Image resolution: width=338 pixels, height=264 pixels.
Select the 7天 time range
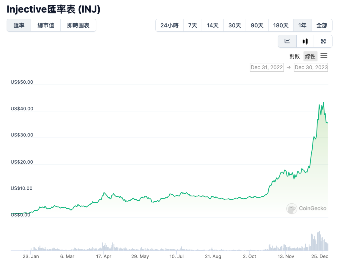(192, 25)
